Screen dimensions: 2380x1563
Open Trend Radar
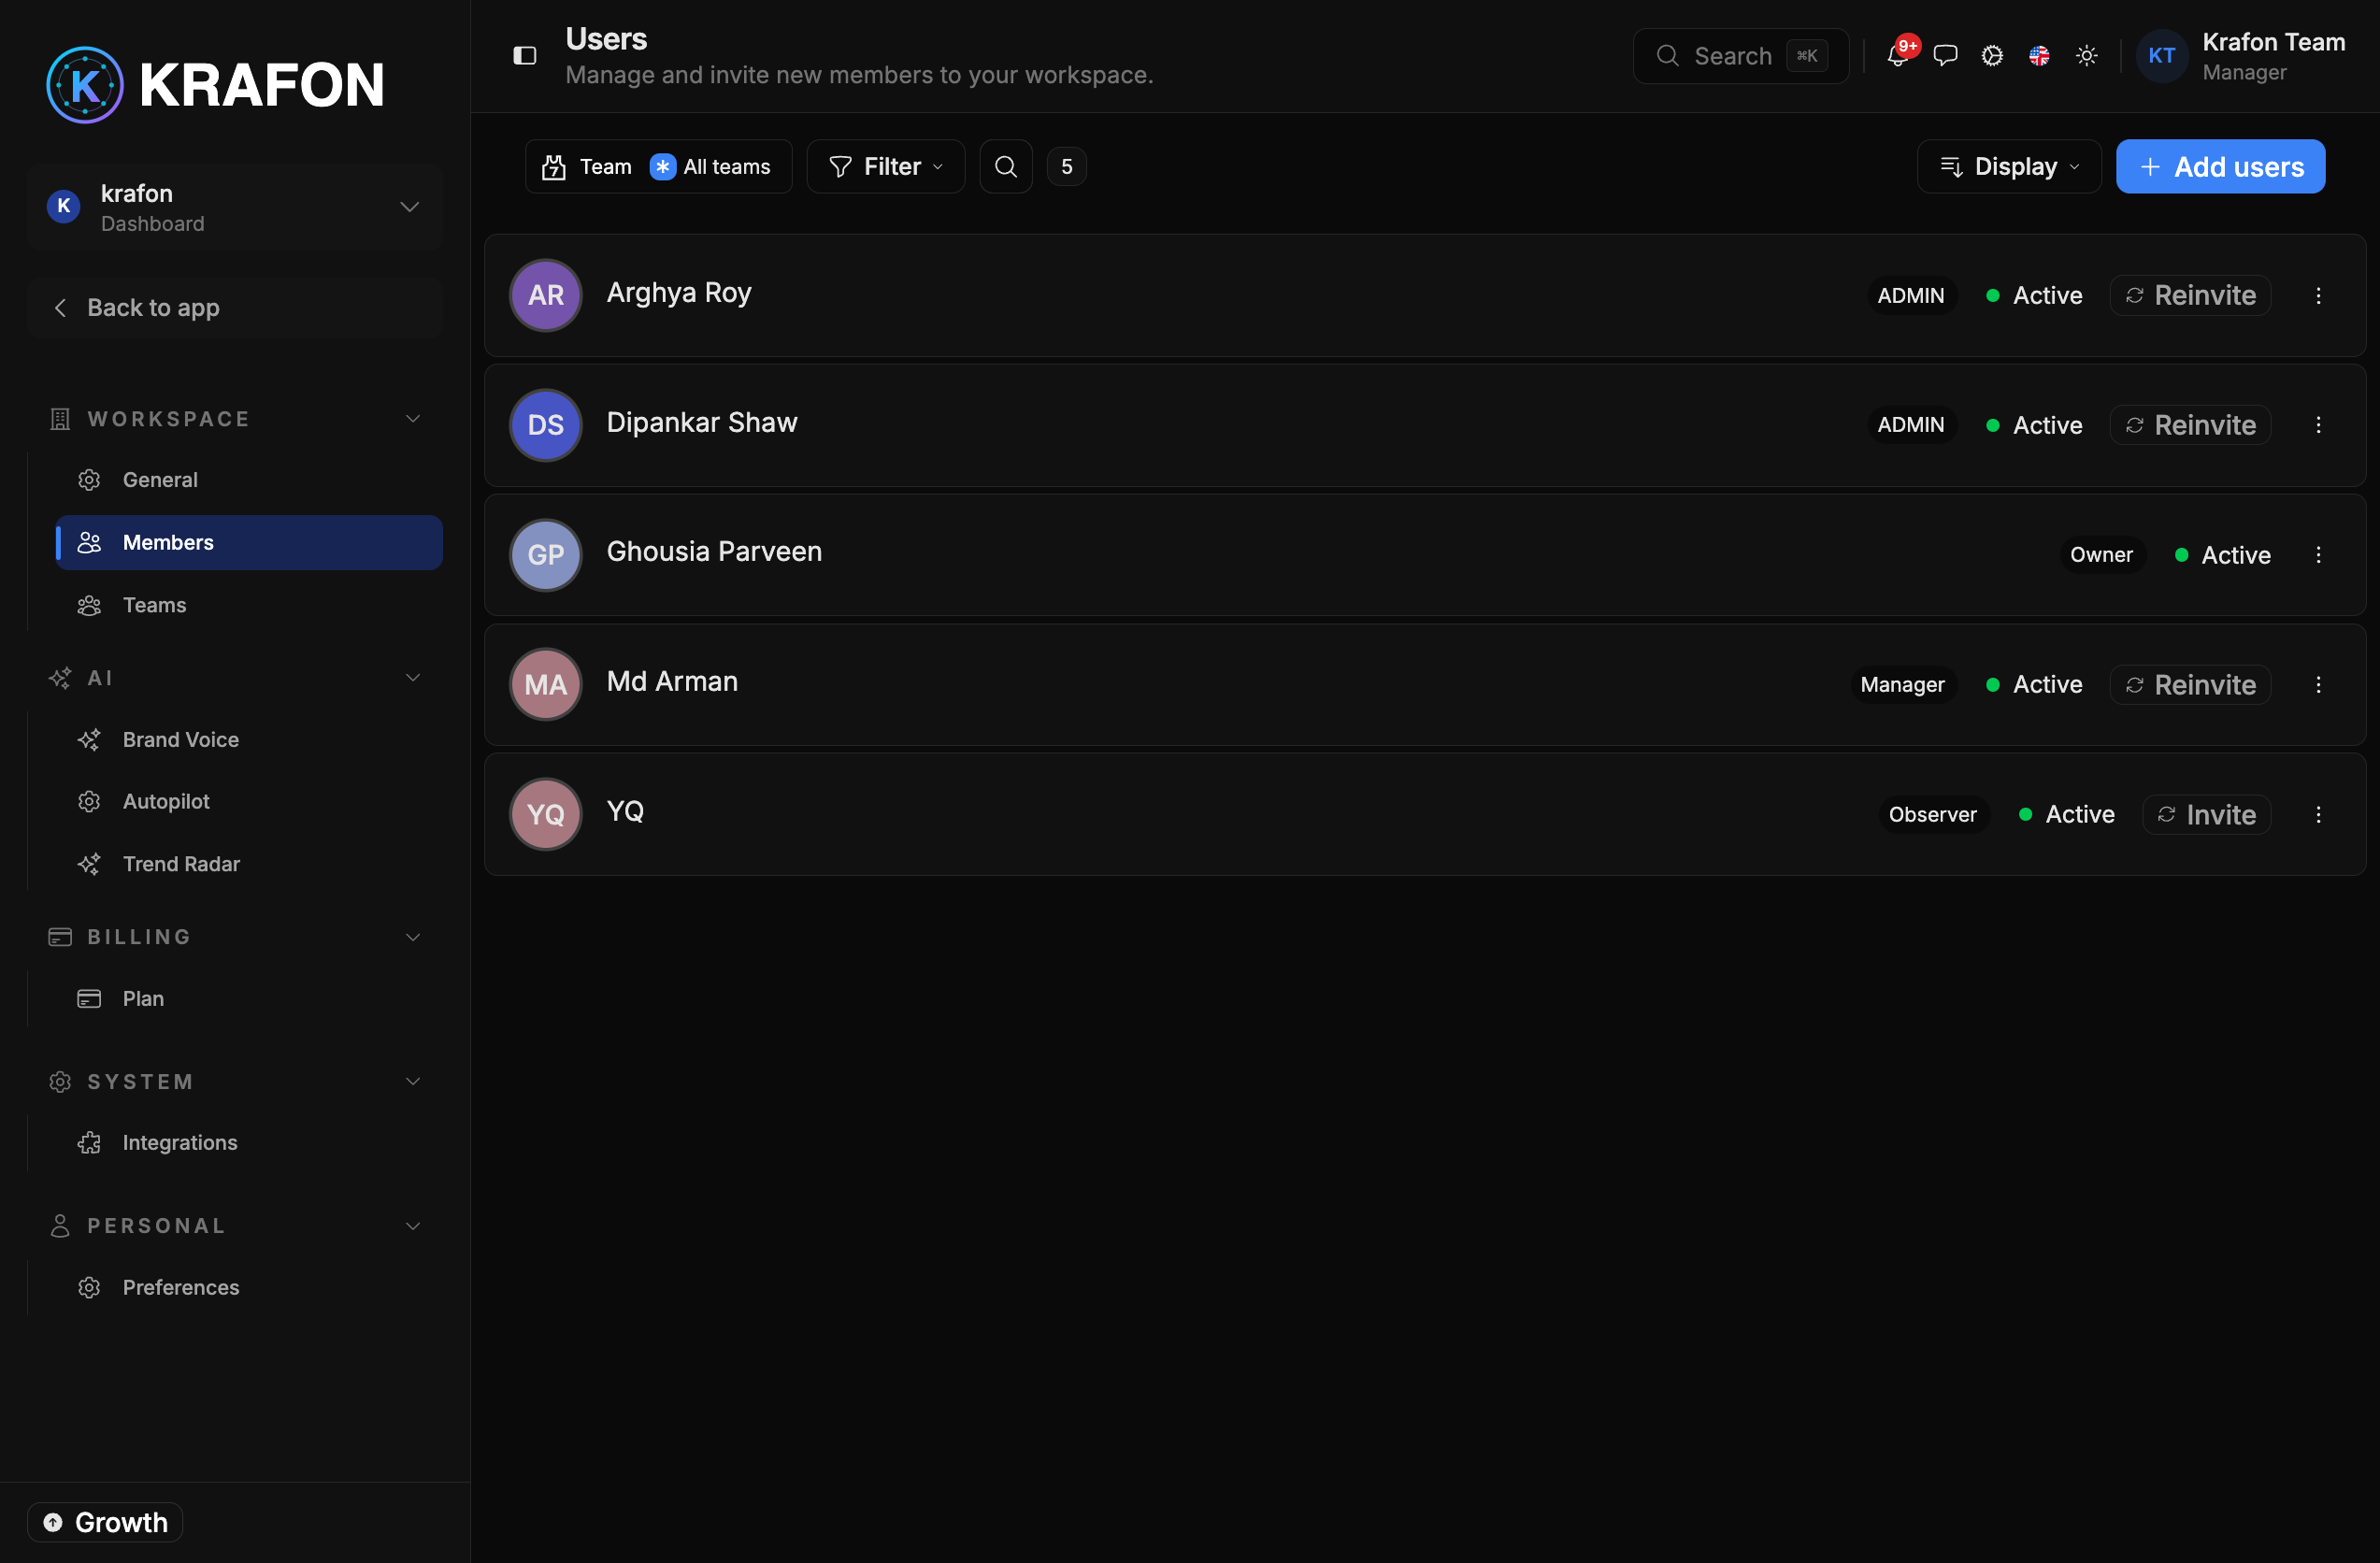click(248, 864)
